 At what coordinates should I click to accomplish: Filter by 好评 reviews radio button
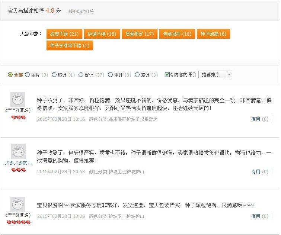click(x=81, y=75)
